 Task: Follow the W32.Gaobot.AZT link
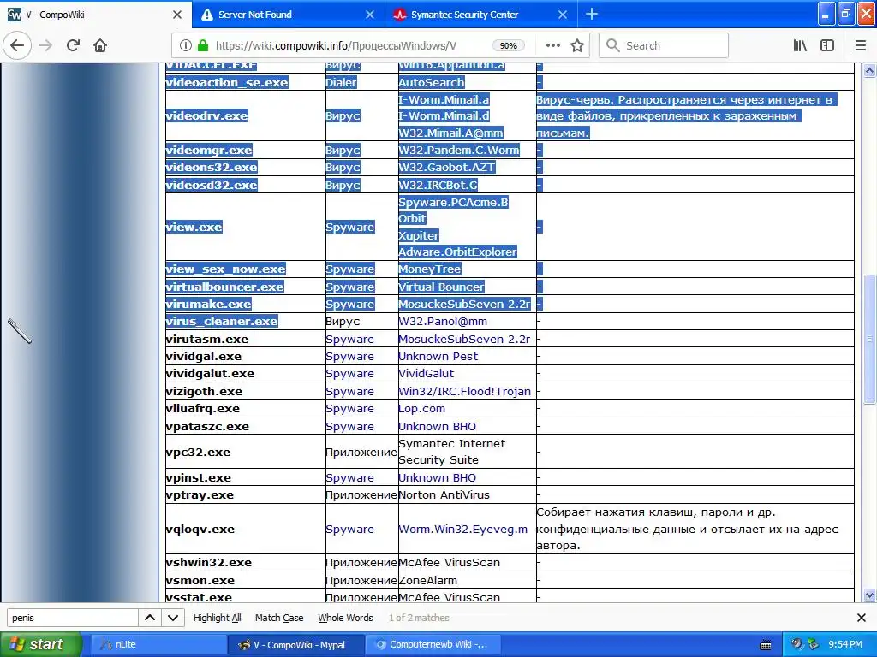click(x=447, y=167)
